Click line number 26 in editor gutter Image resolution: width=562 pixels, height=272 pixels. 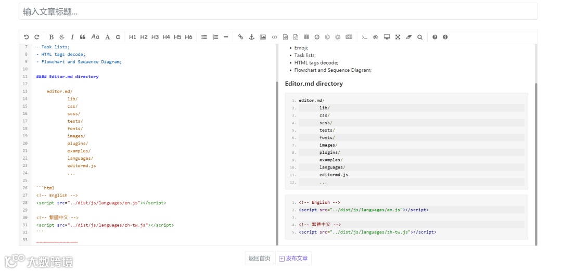coord(25,188)
